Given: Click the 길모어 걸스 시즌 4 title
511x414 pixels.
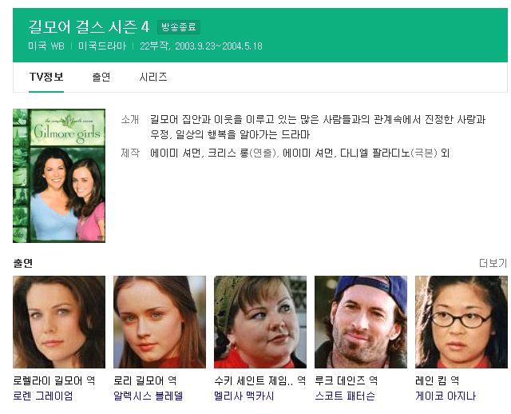Looking at the screenshot, I should 89,26.
